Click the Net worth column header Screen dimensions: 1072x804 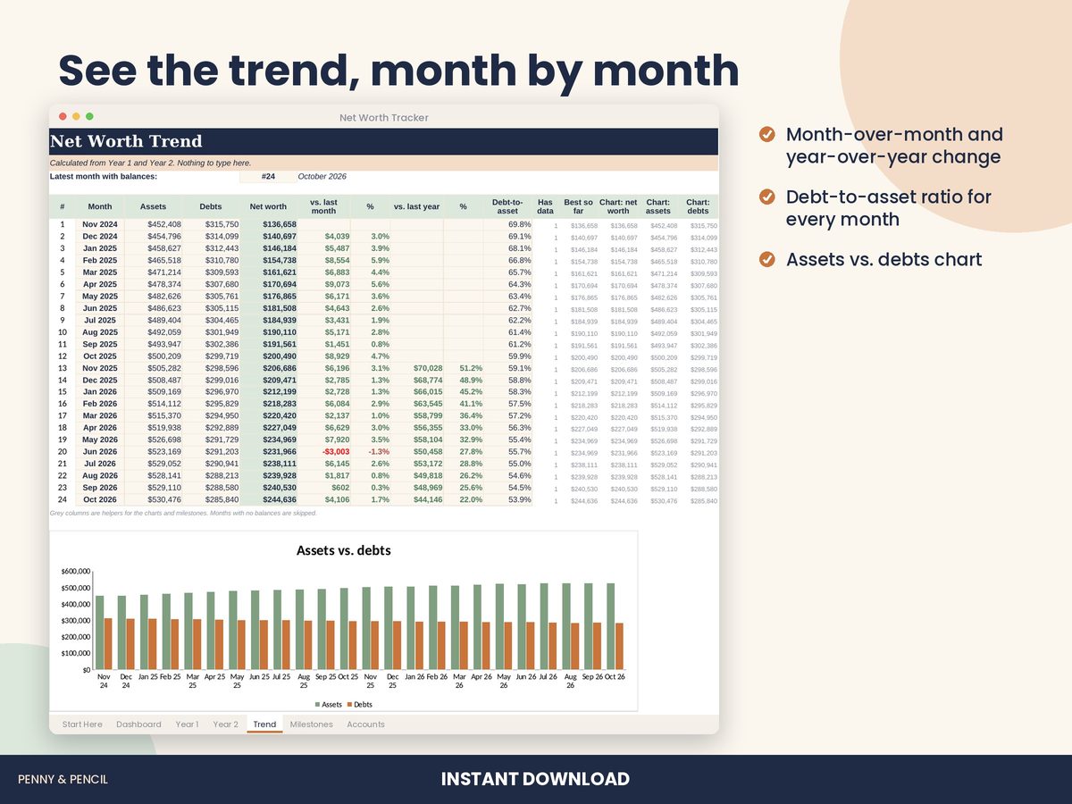[268, 206]
